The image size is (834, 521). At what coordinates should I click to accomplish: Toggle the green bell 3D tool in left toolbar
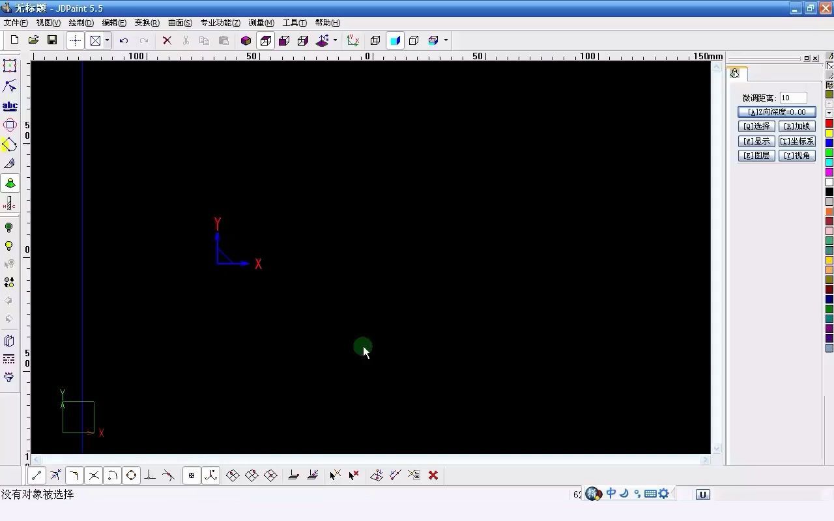pyautogui.click(x=10, y=184)
